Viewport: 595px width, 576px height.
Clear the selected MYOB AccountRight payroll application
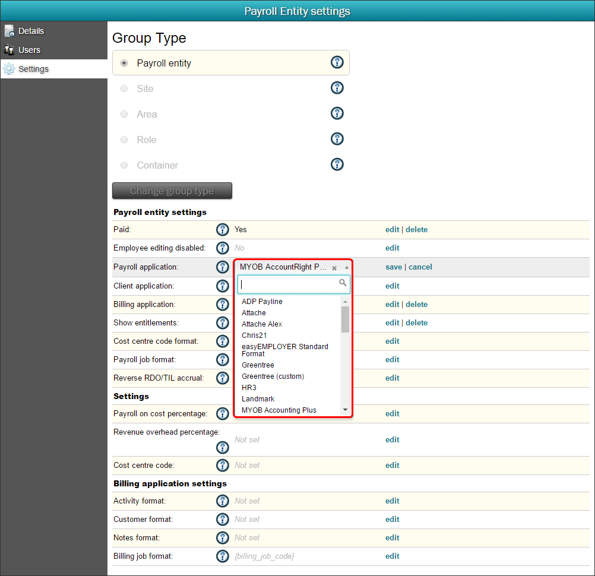[x=334, y=268]
